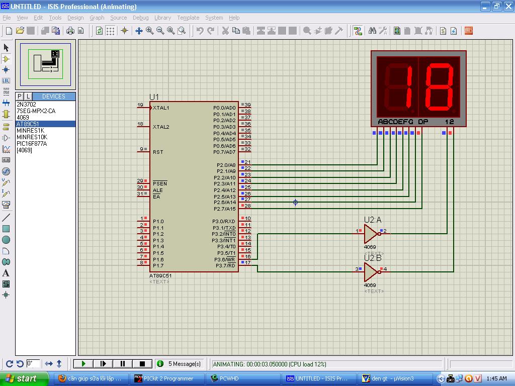Click the rotation angle input field

(x=33, y=363)
